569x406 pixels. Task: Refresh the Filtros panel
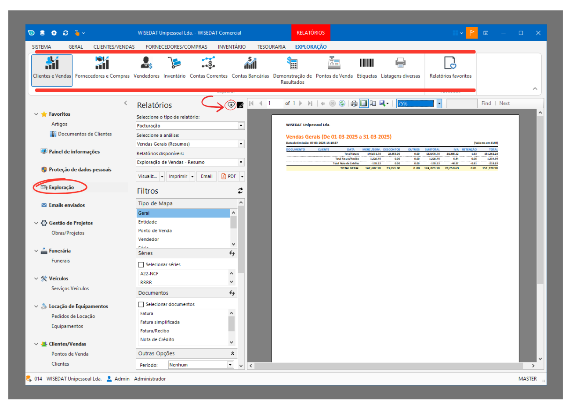240,191
